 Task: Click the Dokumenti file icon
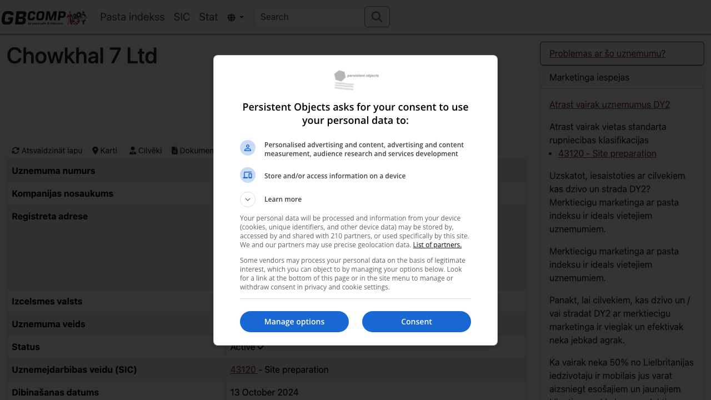tap(174, 151)
